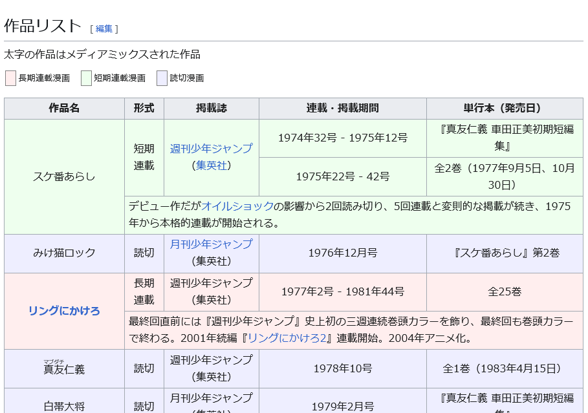Screen dimensions: 588x413
Task: Open the リングにかけろ2 sequel link
Action: click(287, 338)
